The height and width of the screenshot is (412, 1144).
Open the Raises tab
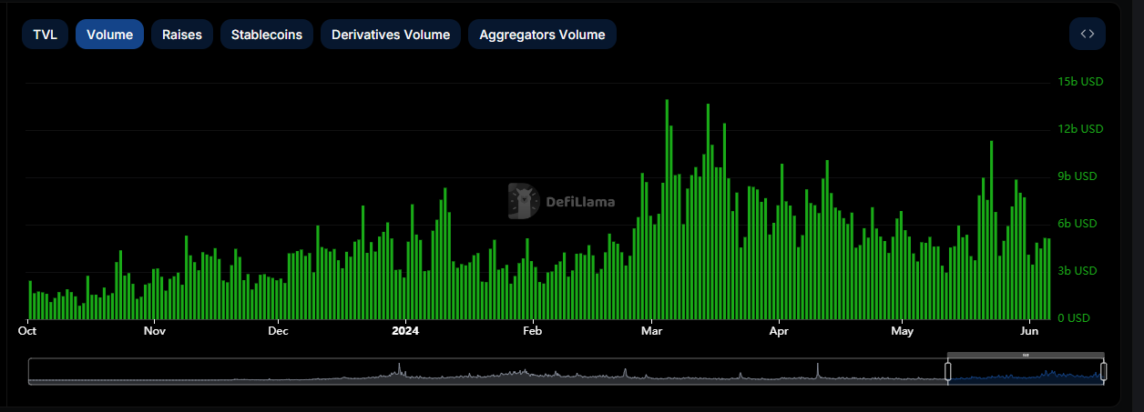click(182, 35)
